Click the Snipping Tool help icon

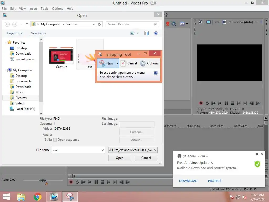point(156,73)
